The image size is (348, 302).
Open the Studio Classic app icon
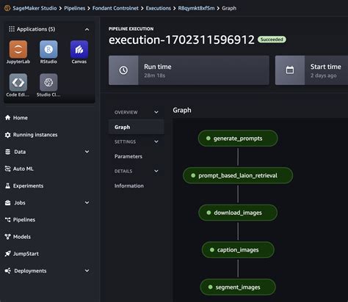[x=48, y=82]
